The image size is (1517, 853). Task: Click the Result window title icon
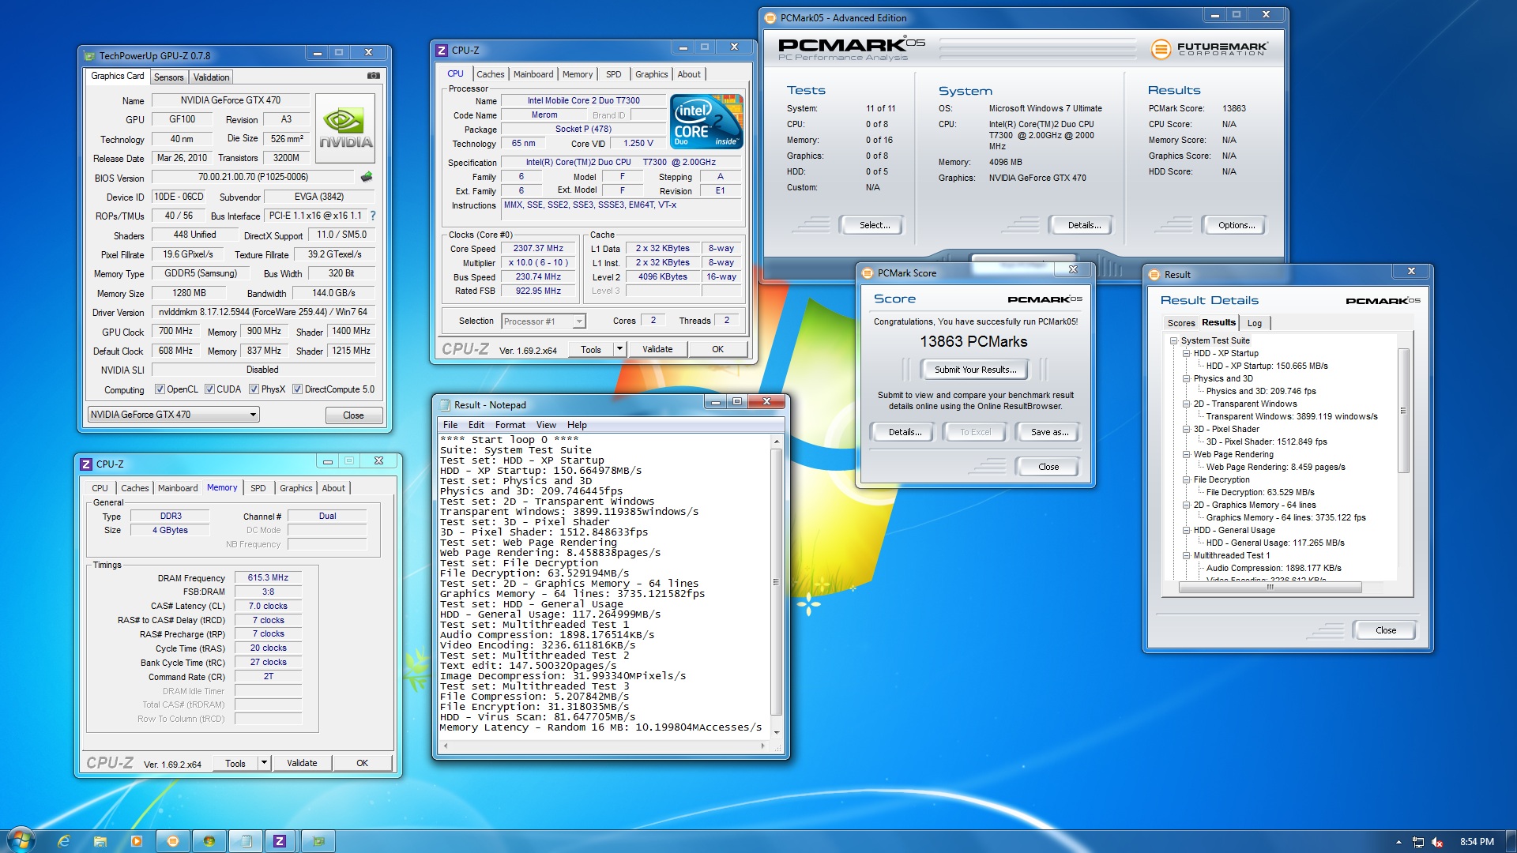(1154, 274)
